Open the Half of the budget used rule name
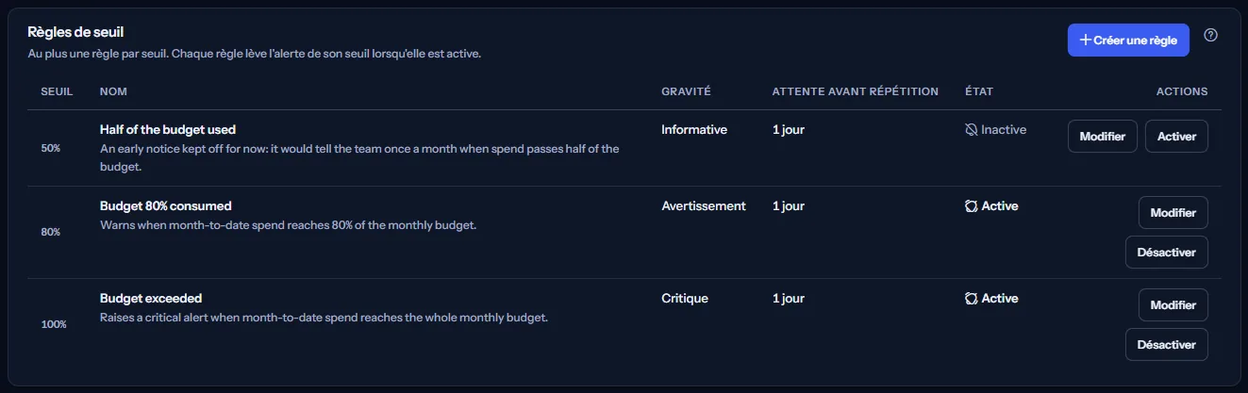1248x393 pixels. pos(168,129)
